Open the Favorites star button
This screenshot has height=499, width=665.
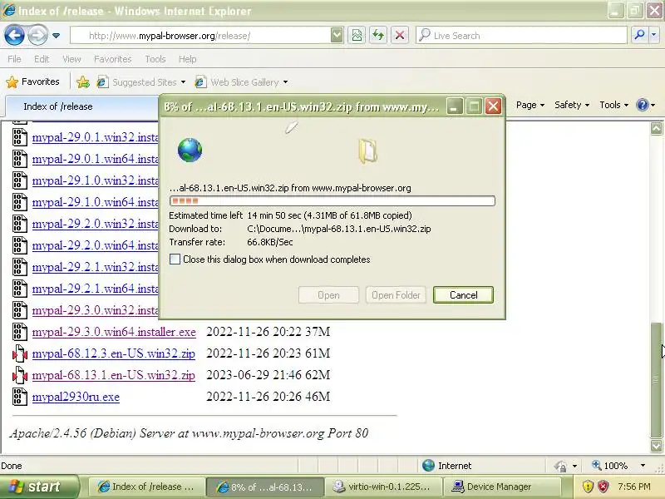(x=32, y=82)
